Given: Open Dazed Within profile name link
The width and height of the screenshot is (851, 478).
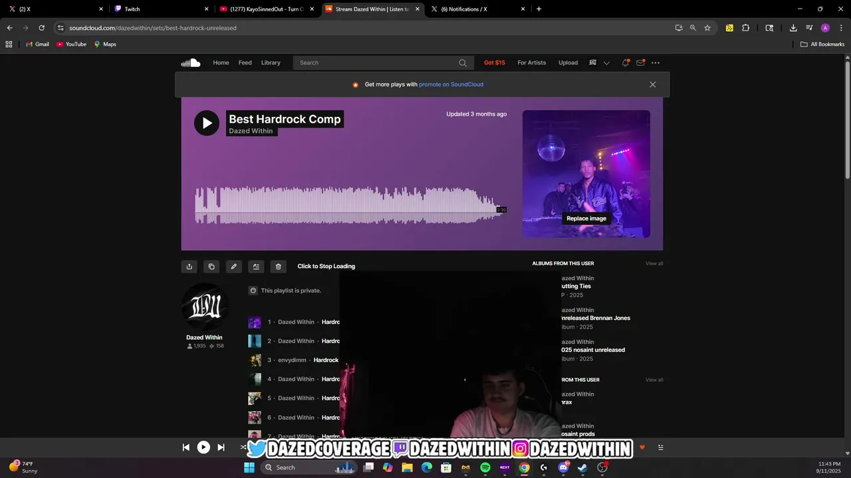Looking at the screenshot, I should 204,337.
